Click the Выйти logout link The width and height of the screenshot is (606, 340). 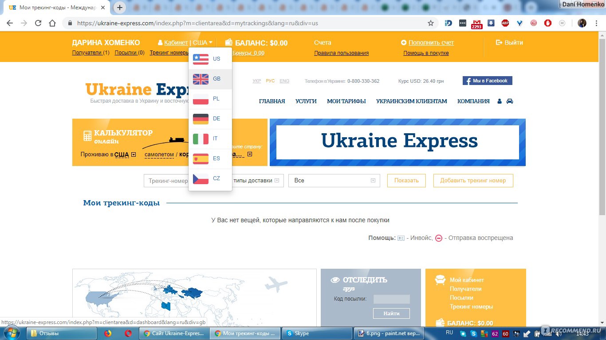[509, 42]
